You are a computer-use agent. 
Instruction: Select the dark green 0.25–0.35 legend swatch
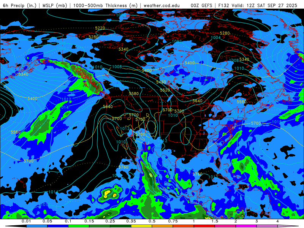point(120,226)
